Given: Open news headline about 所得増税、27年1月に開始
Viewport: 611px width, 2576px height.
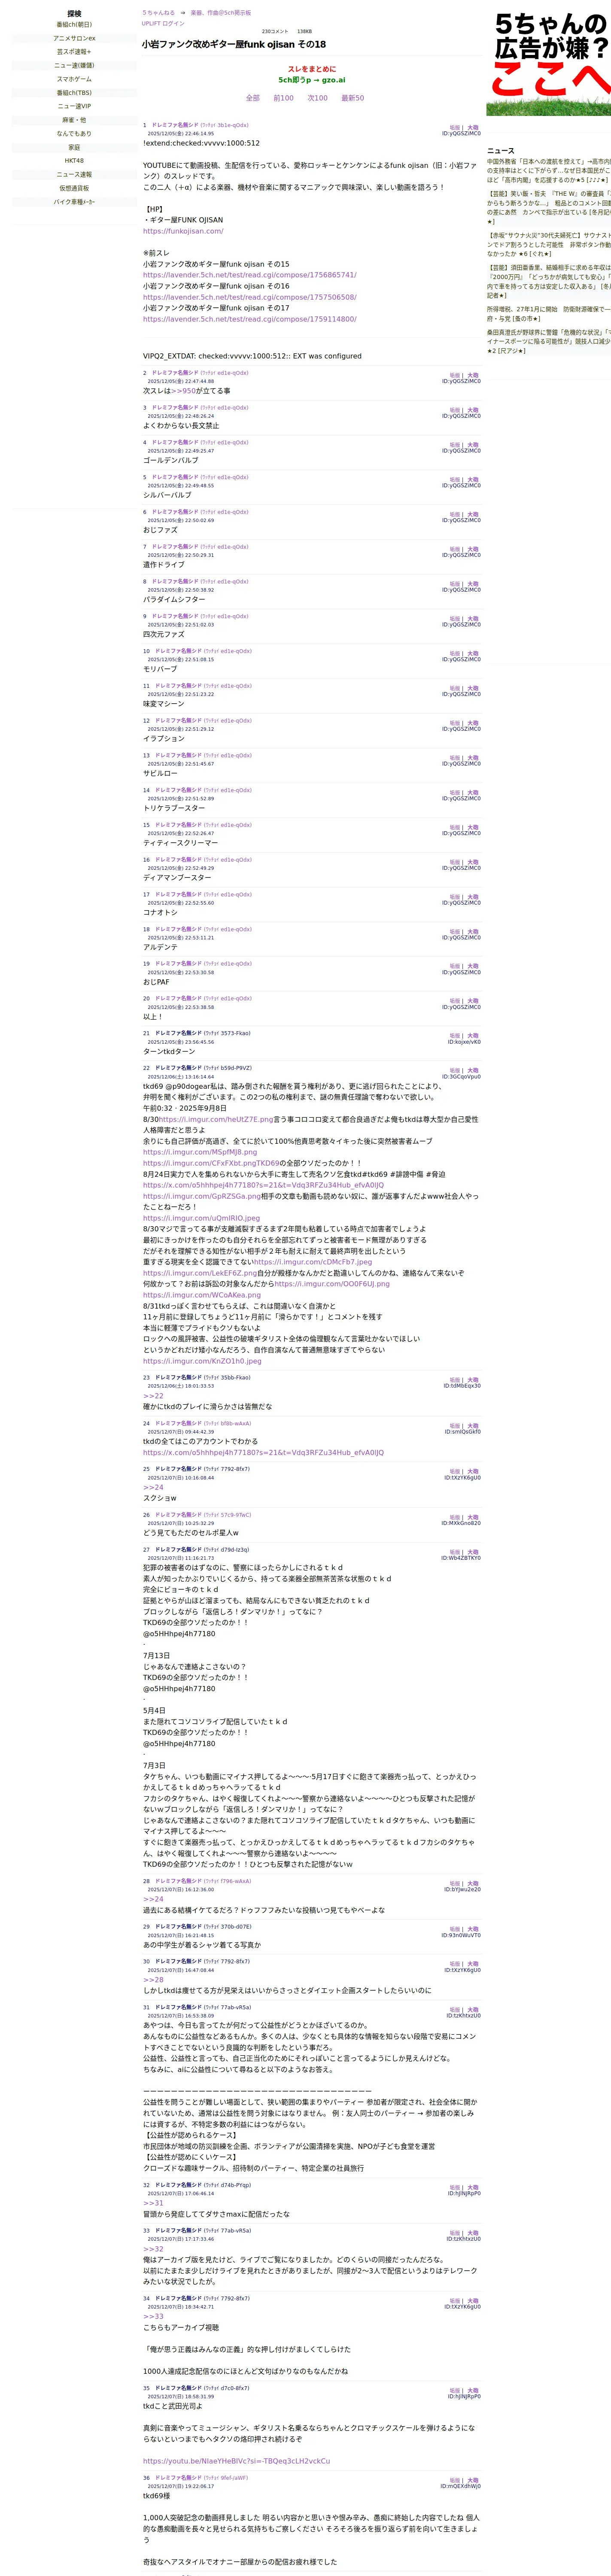Looking at the screenshot, I should coord(549,314).
